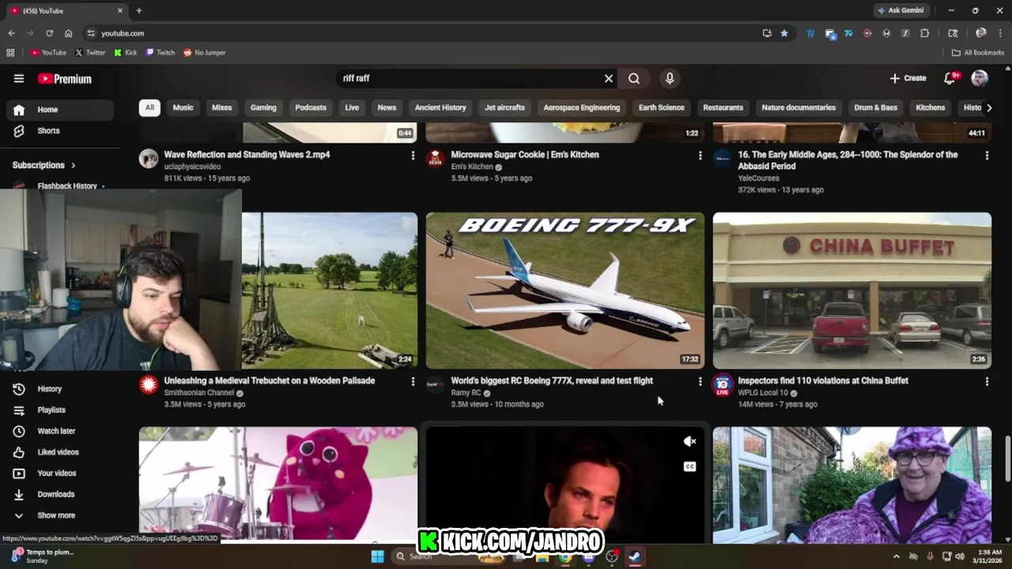
Task: Reload the page in Chrome
Action: point(49,33)
